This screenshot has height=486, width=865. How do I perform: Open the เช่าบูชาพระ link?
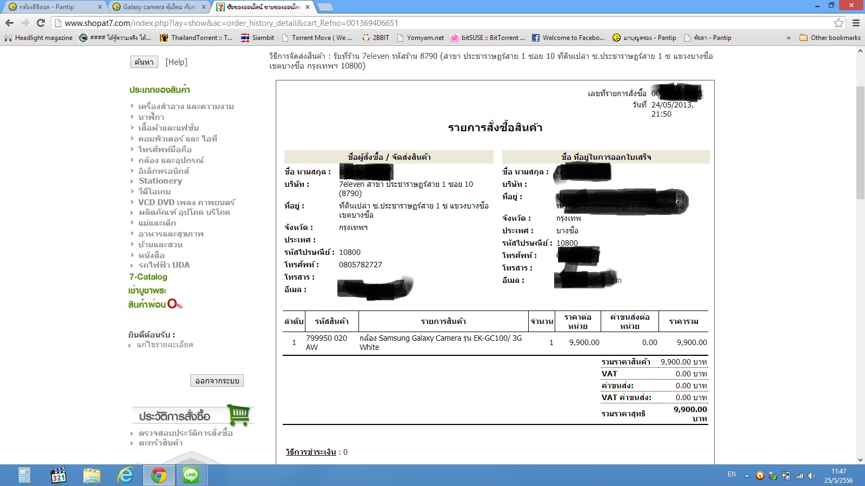[147, 291]
